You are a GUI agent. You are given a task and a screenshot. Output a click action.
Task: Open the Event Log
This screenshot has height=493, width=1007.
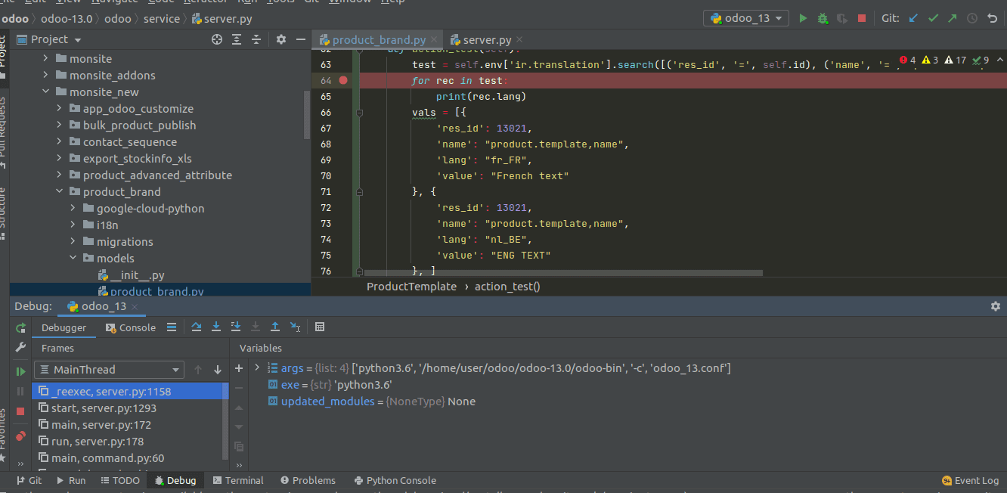pos(970,480)
